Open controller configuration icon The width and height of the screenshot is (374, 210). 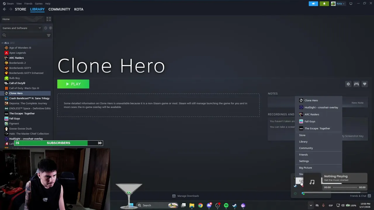point(356,84)
